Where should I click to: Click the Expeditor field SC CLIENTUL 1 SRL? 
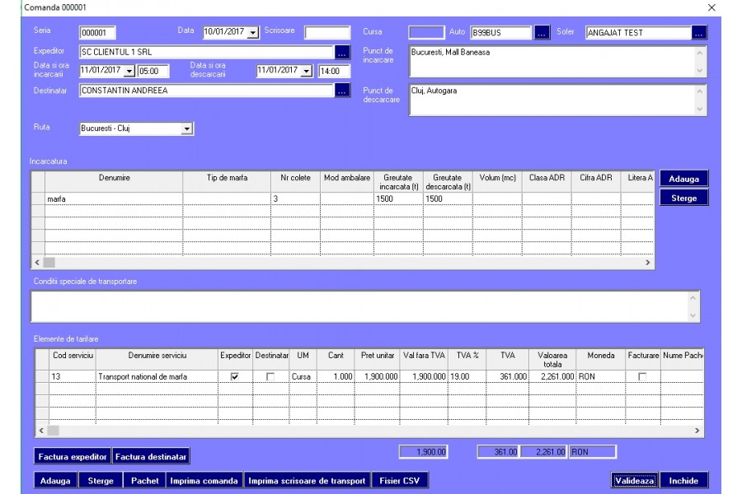coord(207,52)
